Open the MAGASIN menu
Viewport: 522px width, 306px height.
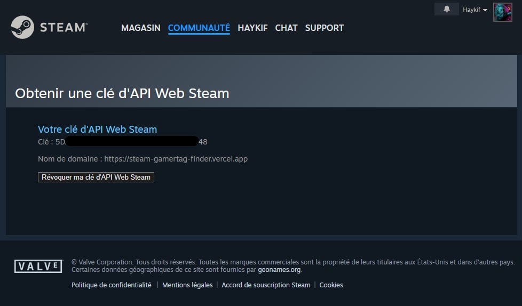click(x=140, y=28)
